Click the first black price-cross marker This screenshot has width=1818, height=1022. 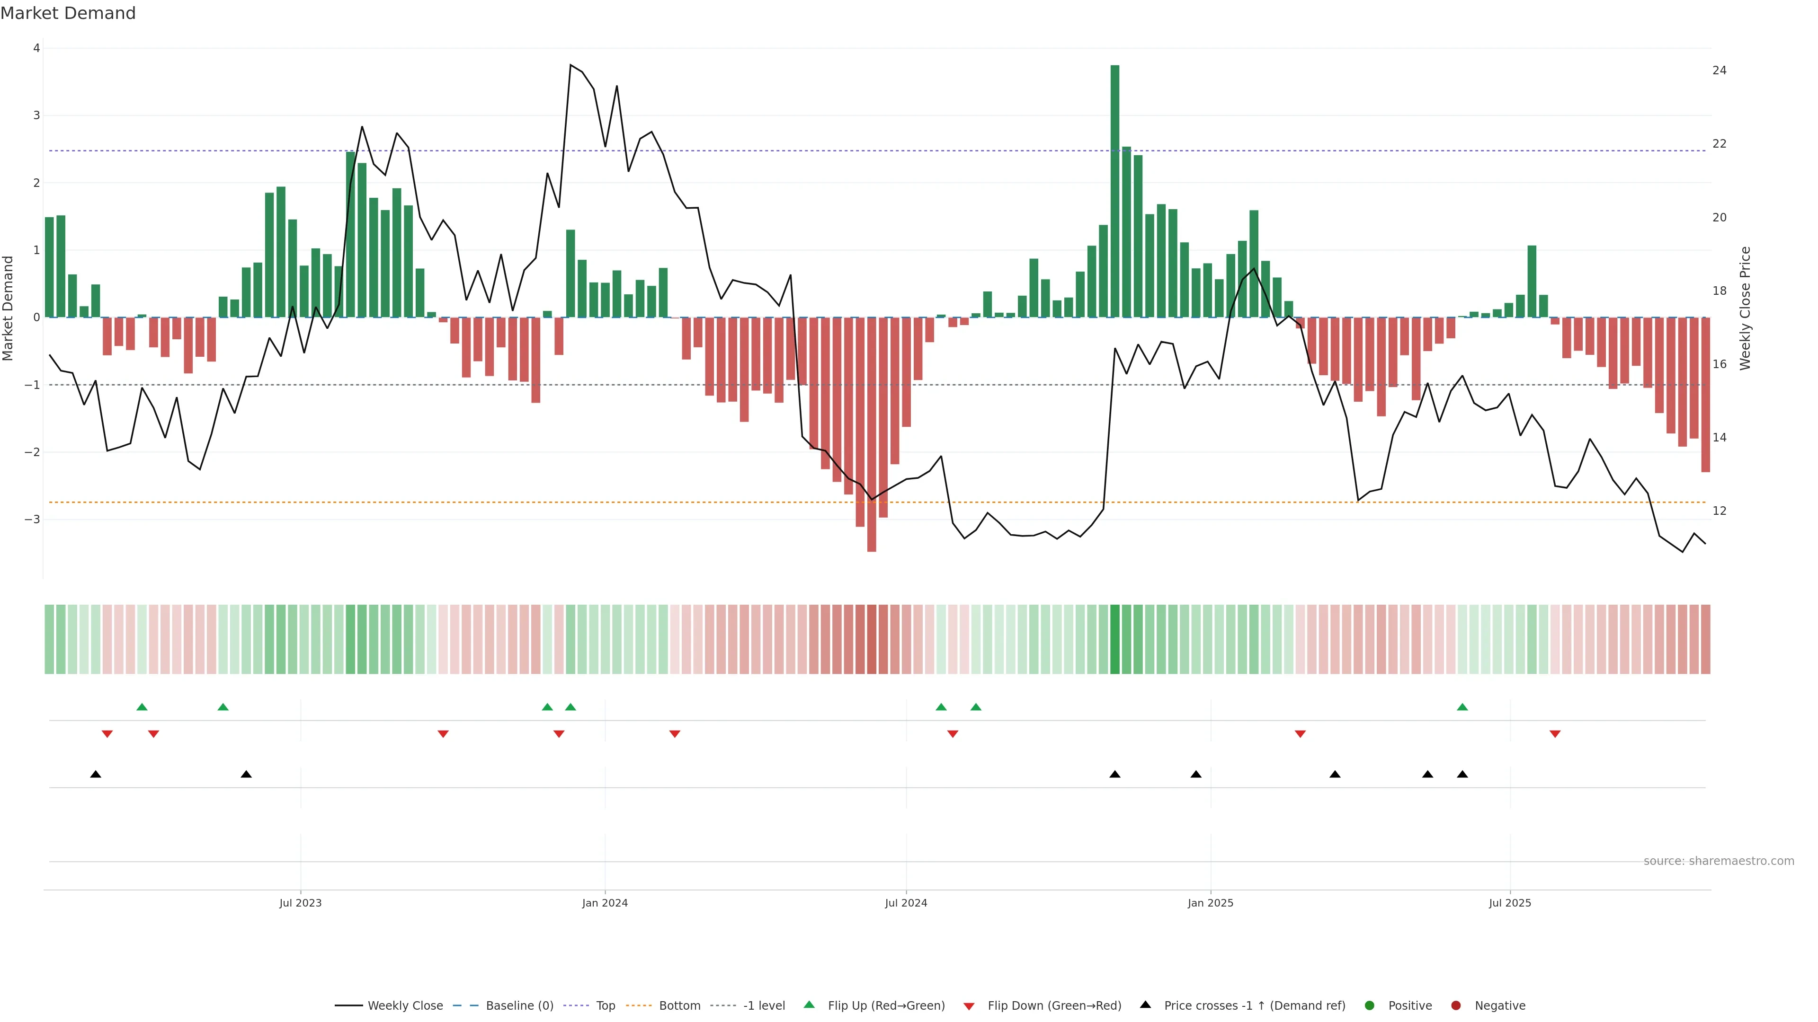point(95,775)
